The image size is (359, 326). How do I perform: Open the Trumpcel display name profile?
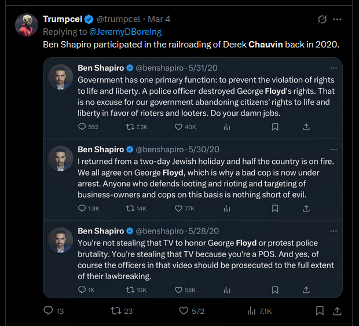[x=63, y=19]
